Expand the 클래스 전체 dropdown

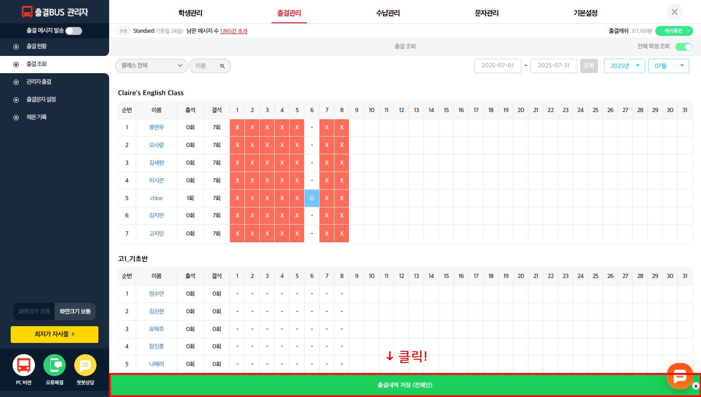pyautogui.click(x=151, y=66)
